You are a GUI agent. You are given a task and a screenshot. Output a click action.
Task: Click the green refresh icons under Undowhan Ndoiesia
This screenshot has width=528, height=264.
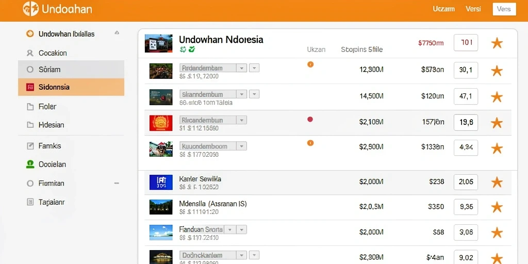pos(187,50)
